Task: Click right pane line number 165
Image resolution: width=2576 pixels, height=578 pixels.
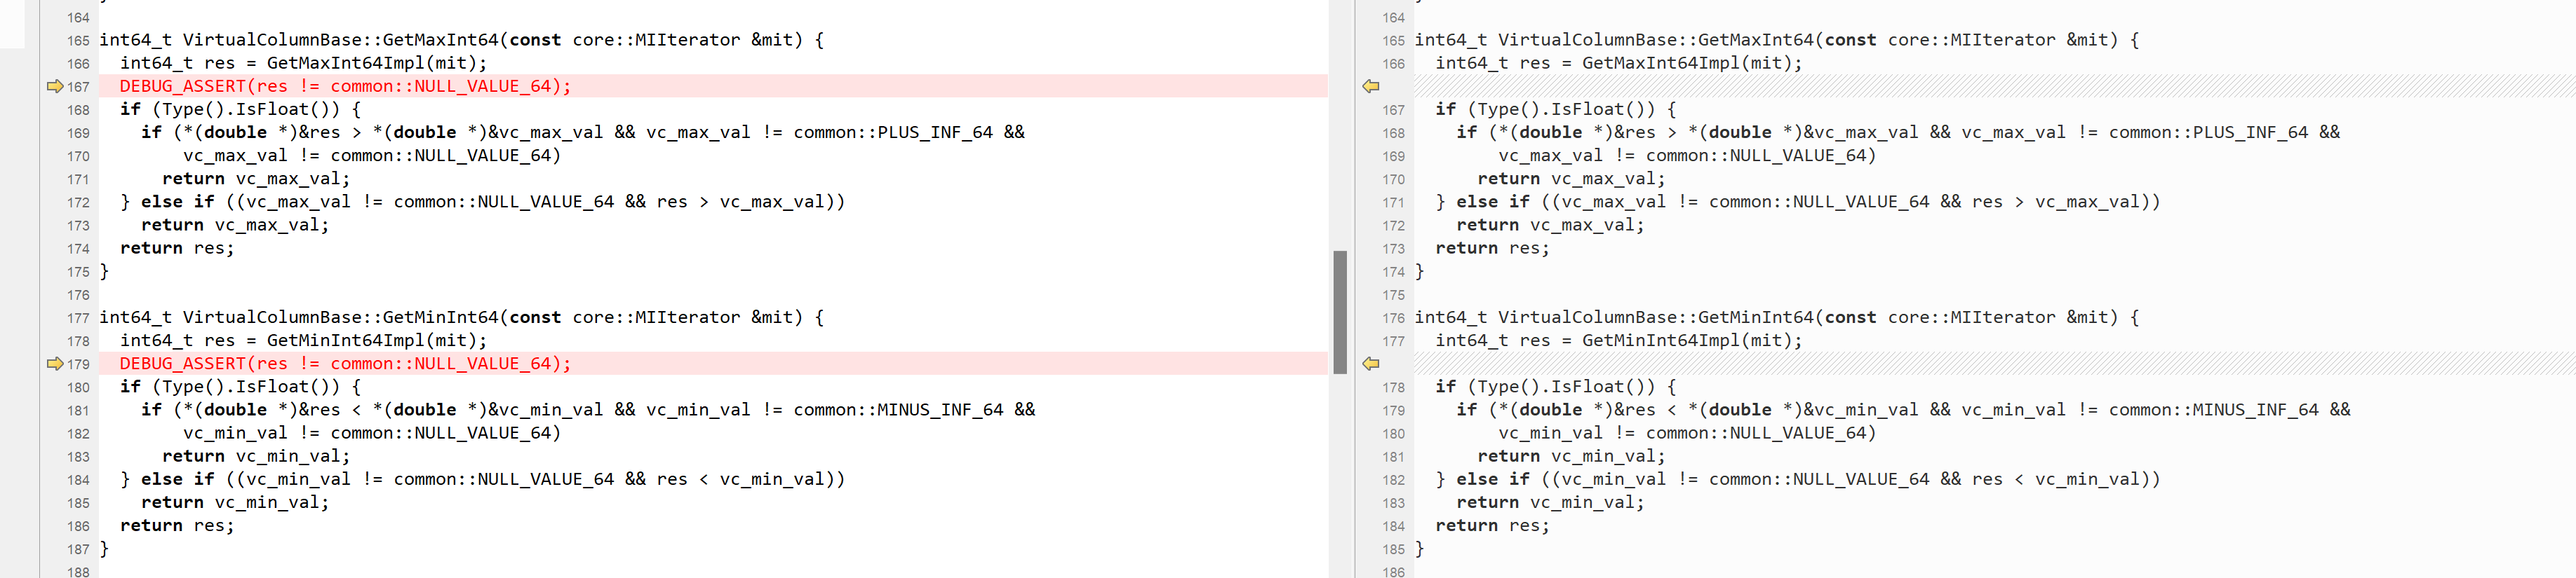Action: 1394,41
